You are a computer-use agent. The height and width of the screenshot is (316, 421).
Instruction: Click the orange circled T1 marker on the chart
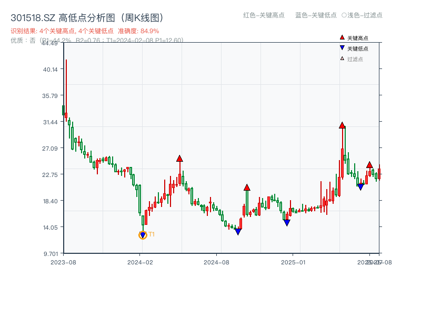click(x=142, y=235)
